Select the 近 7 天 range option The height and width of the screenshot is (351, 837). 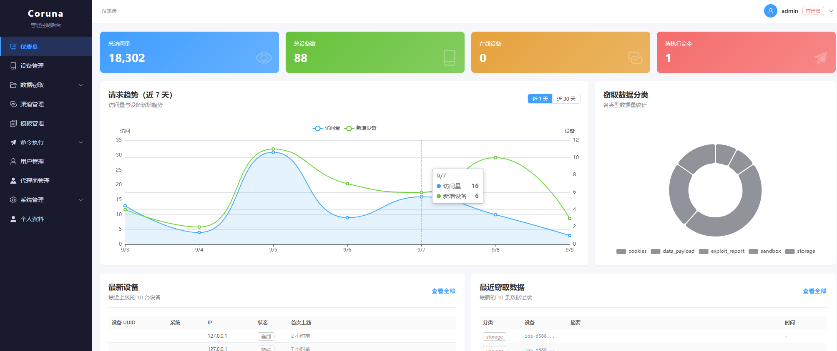[x=540, y=99]
